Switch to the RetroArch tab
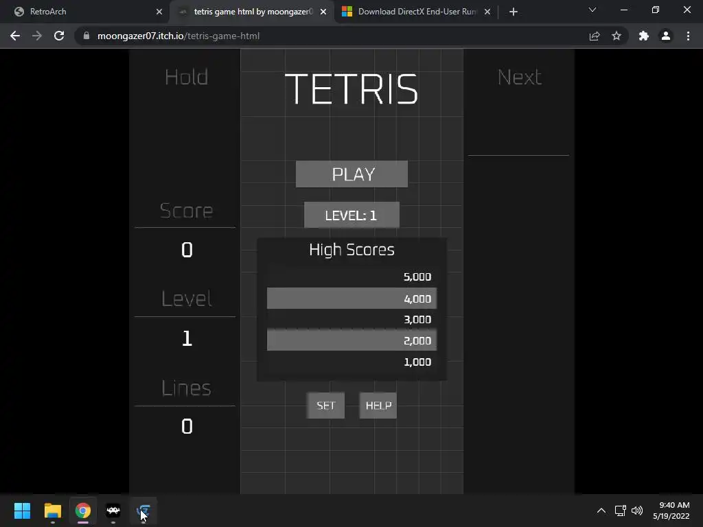 coord(85,12)
